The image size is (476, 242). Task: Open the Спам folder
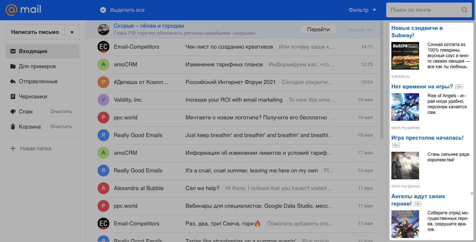coord(25,112)
